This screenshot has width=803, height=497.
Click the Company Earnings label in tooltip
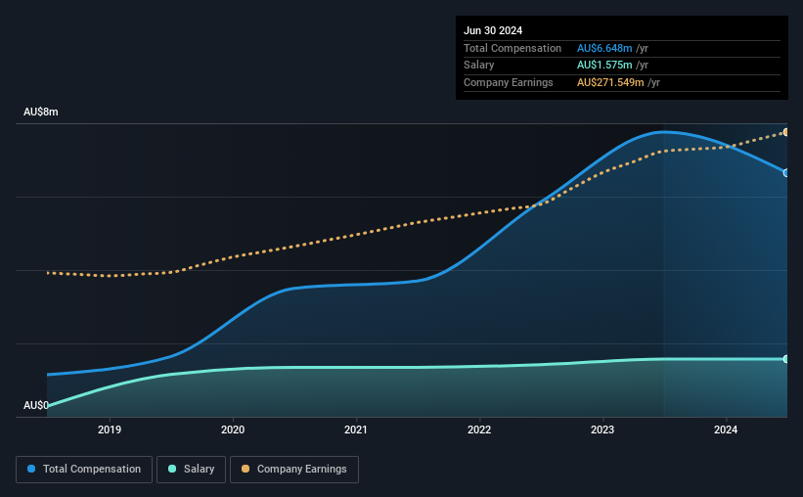(509, 82)
